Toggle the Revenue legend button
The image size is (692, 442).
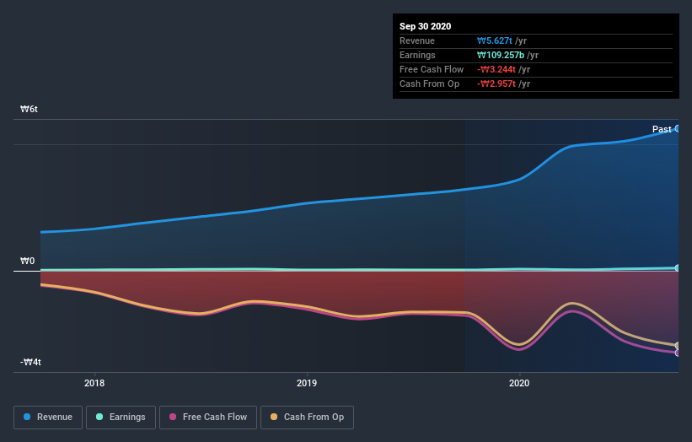point(48,418)
